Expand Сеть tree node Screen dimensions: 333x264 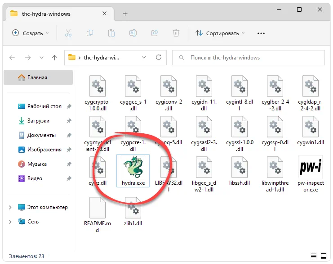tap(10, 222)
